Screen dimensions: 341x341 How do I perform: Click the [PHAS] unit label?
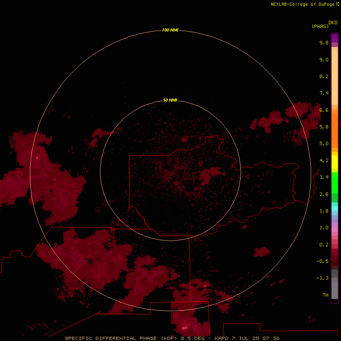[320, 26]
